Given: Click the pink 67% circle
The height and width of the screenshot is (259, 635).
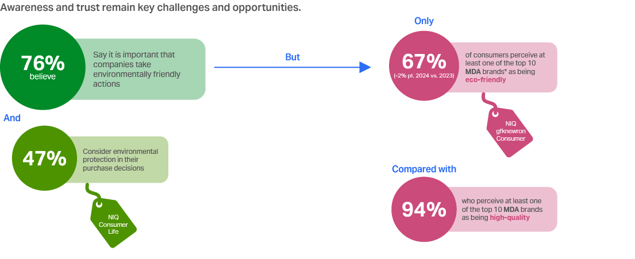Looking at the screenshot, I should pyautogui.click(x=424, y=64).
